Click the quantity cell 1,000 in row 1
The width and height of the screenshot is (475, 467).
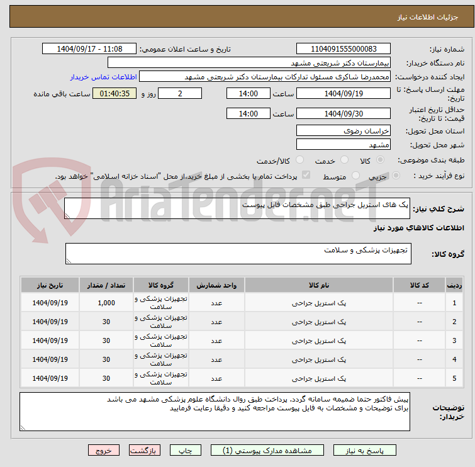[x=106, y=303]
